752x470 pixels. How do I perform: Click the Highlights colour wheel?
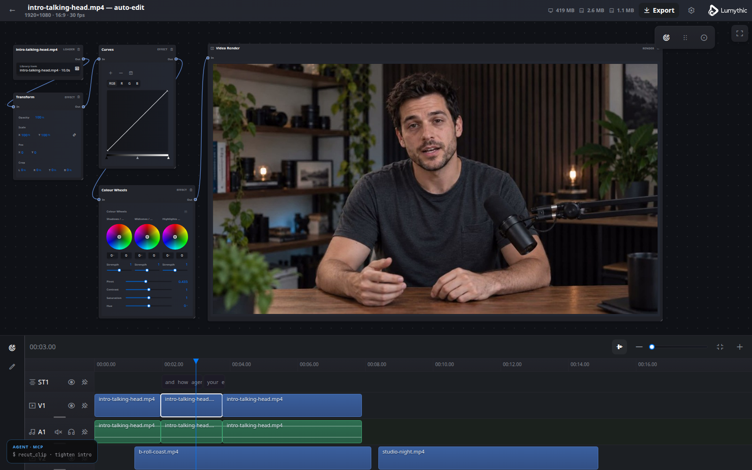175,237
